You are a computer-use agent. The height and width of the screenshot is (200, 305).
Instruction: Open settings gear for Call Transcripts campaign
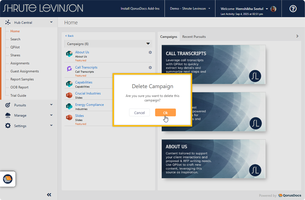[x=150, y=68]
